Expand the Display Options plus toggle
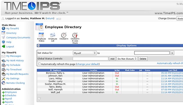The width and height of the screenshot is (183, 105). tap(38, 46)
